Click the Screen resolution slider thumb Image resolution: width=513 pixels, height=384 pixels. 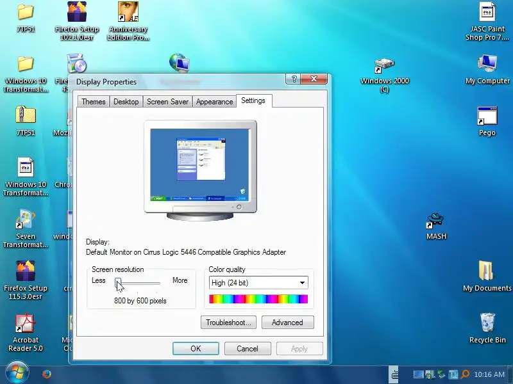point(118,283)
